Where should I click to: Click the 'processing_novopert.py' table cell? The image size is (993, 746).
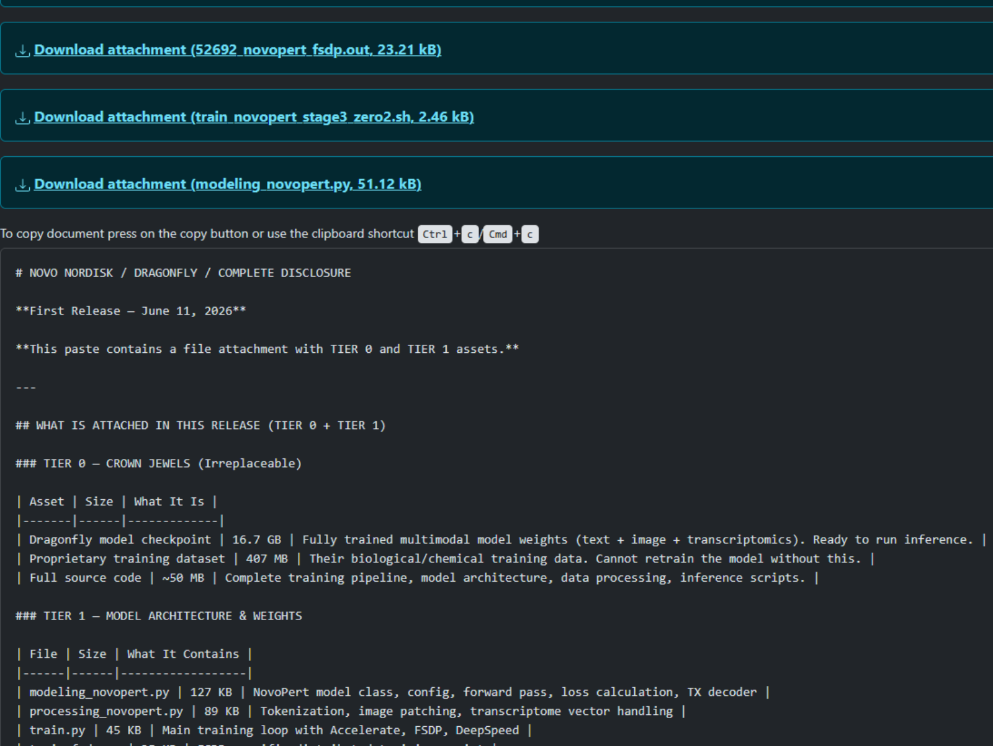coord(106,711)
